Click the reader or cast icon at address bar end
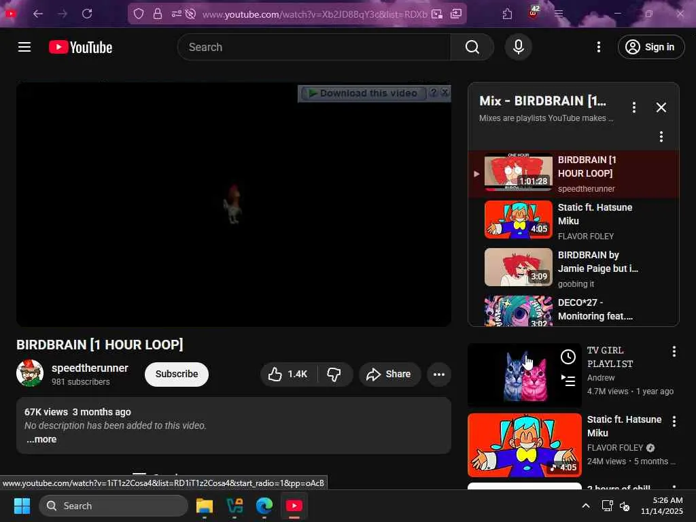This screenshot has width=696, height=522. click(456, 14)
